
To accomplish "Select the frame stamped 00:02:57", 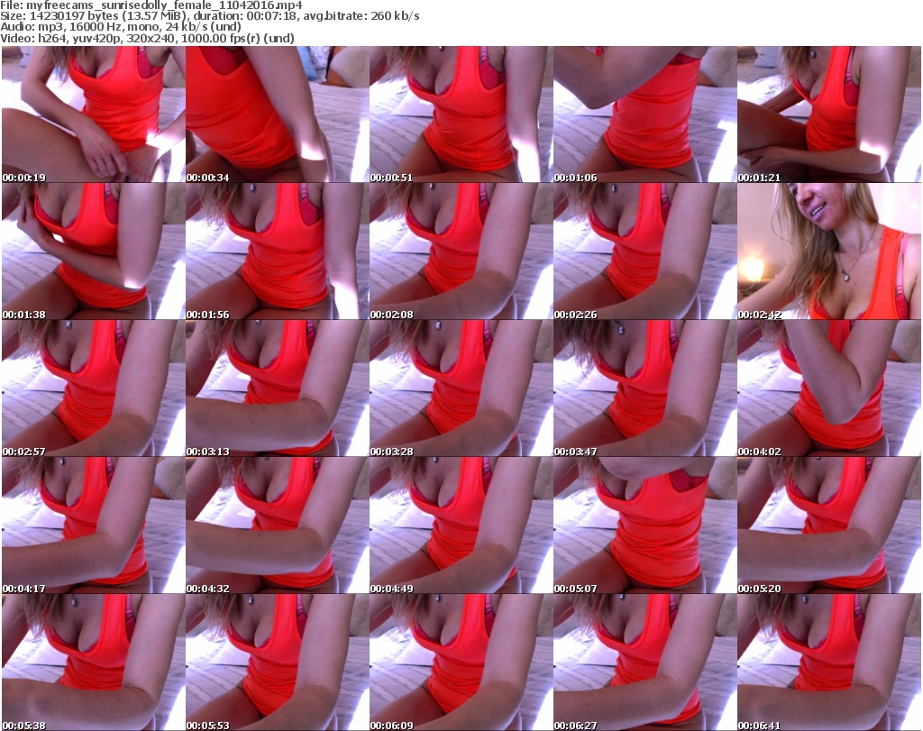I will coord(93,388).
